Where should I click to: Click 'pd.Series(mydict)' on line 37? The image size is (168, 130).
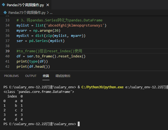pos(47,41)
